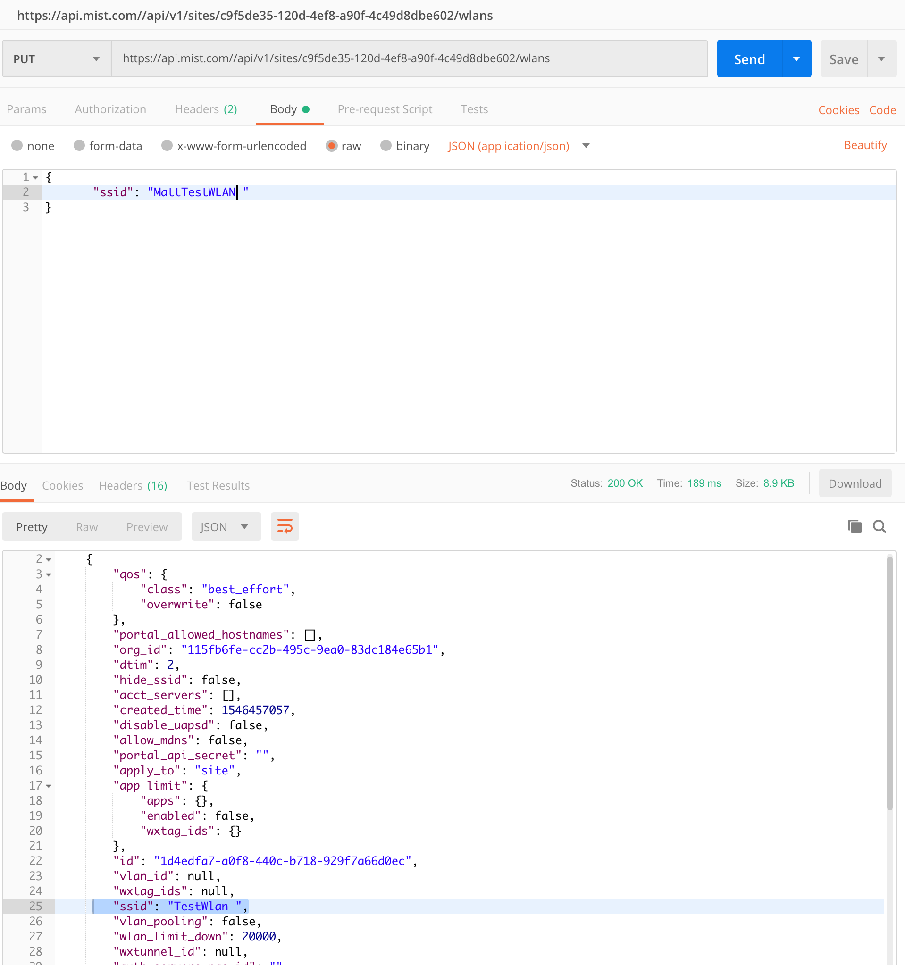Open the response JSON format dropdown
This screenshot has width=905, height=965.
[x=226, y=527]
